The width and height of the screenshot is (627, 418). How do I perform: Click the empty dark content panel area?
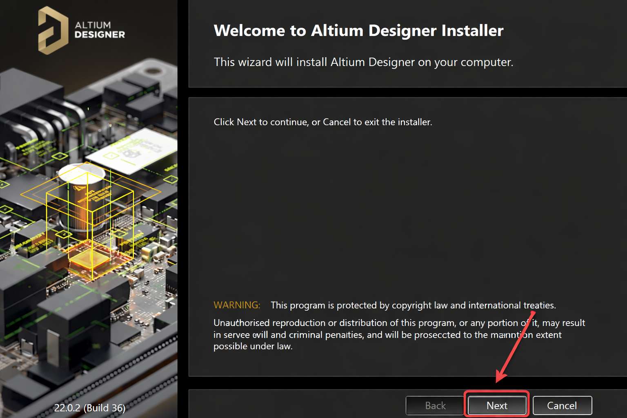pos(407,212)
